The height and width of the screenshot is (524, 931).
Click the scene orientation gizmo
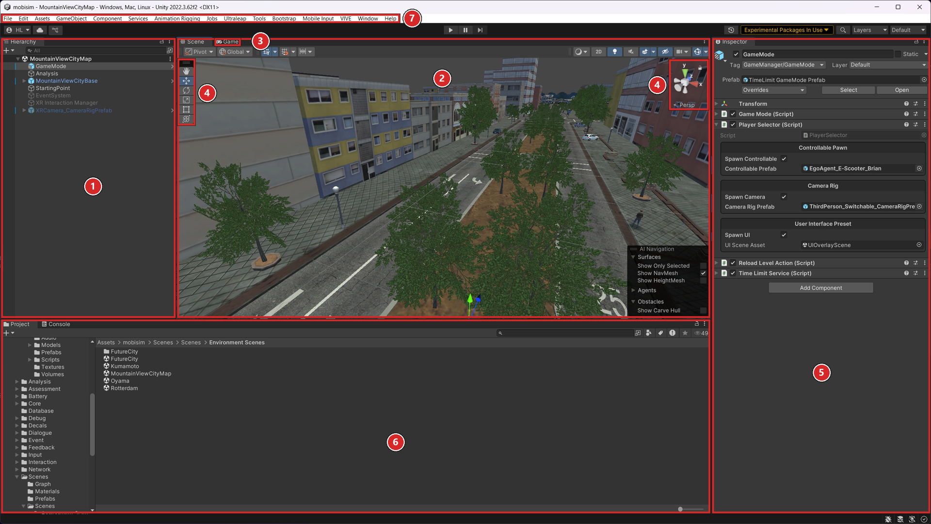[685, 82]
